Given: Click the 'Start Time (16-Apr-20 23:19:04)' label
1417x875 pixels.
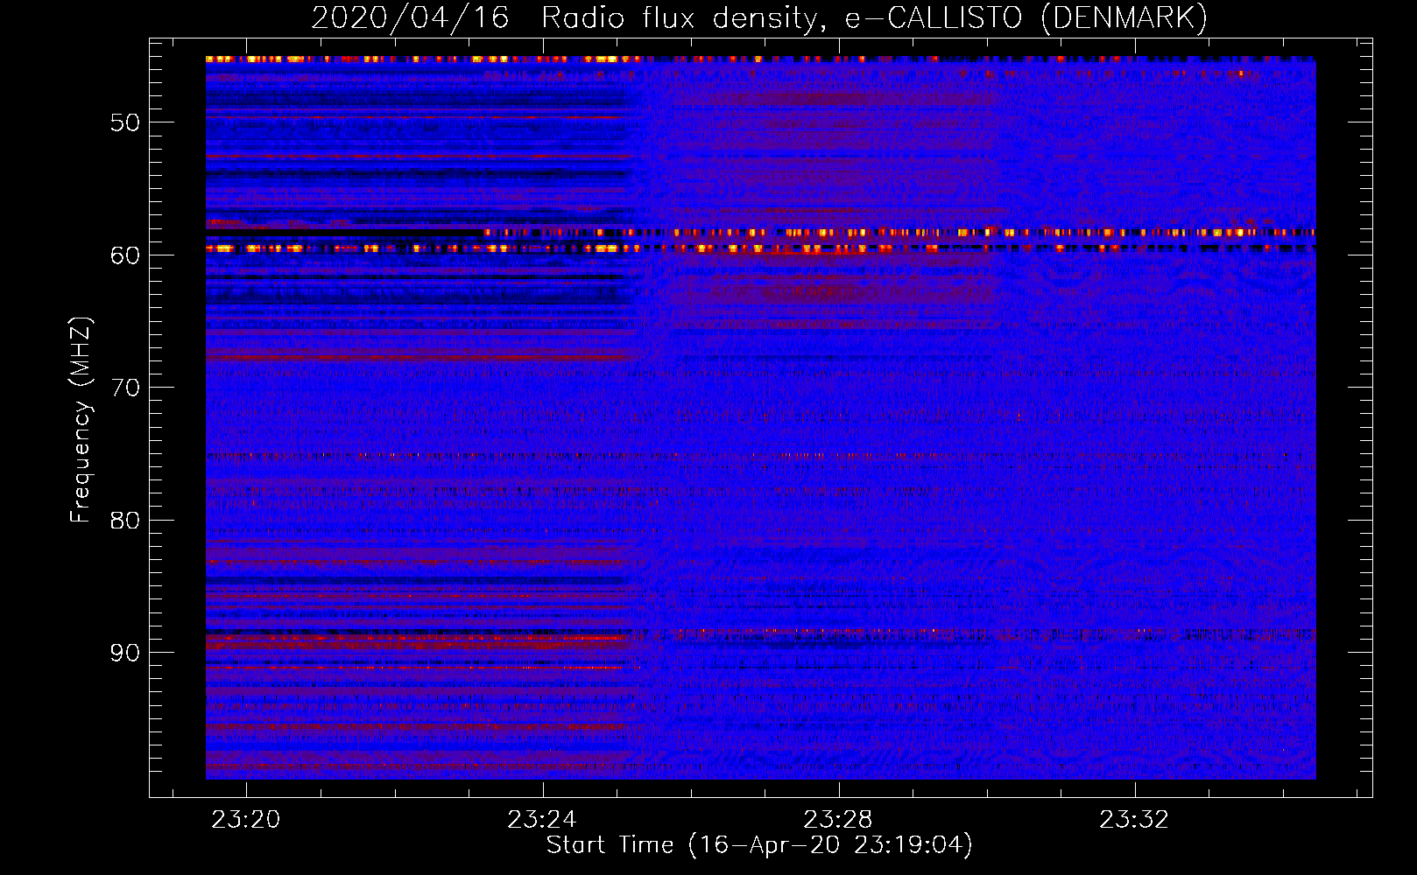Looking at the screenshot, I should pyautogui.click(x=759, y=845).
